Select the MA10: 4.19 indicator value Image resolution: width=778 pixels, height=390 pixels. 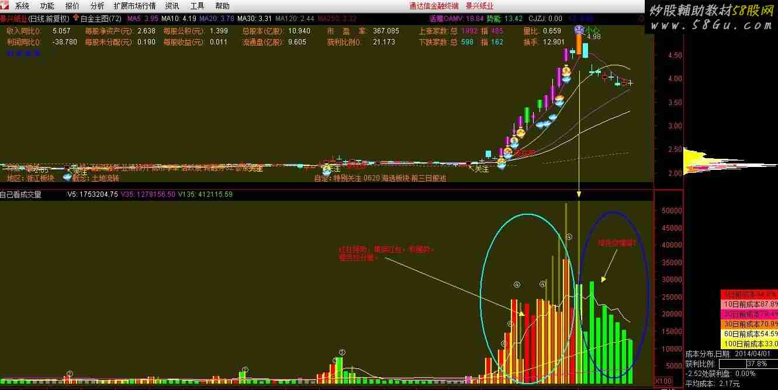click(179, 19)
